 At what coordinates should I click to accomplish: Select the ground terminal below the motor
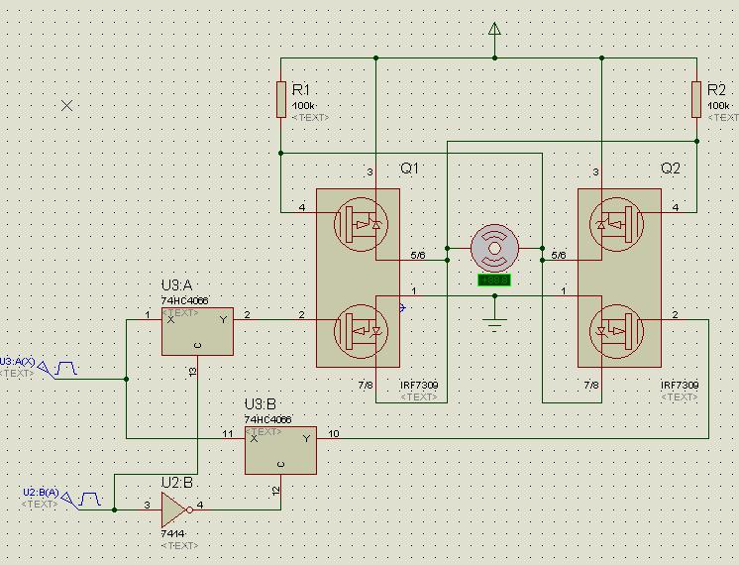pos(494,322)
